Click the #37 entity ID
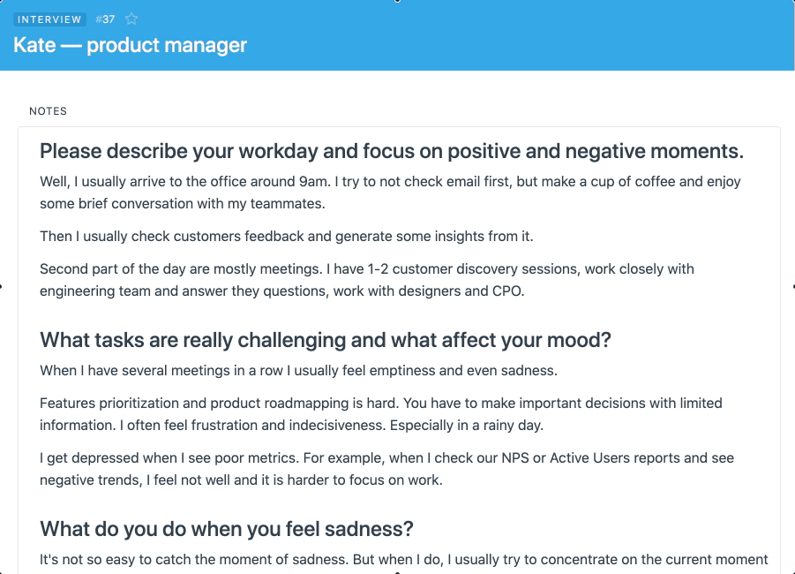Image resolution: width=795 pixels, height=574 pixels. point(105,19)
